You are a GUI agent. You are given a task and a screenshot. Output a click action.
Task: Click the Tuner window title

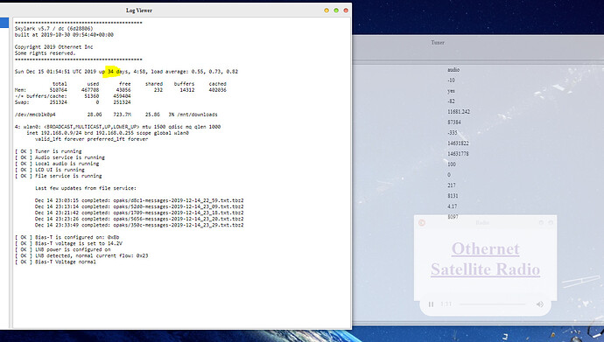coord(438,42)
